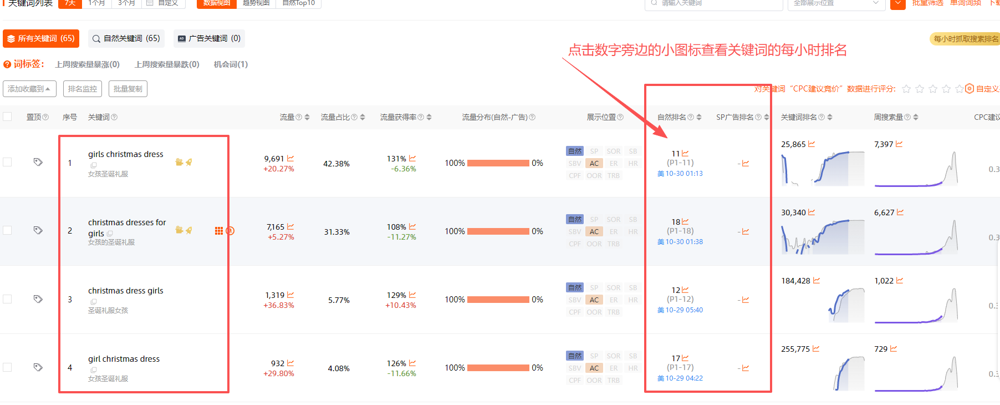Expand the '添加收藏到' dropdown
This screenshot has height=405, width=1000.
pos(28,89)
